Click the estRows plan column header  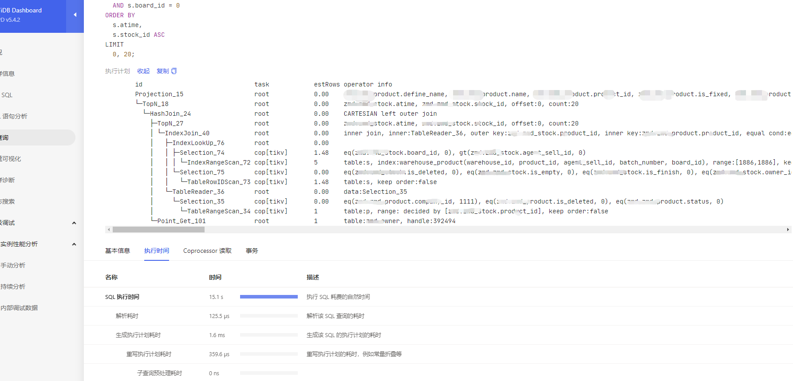[x=327, y=84]
